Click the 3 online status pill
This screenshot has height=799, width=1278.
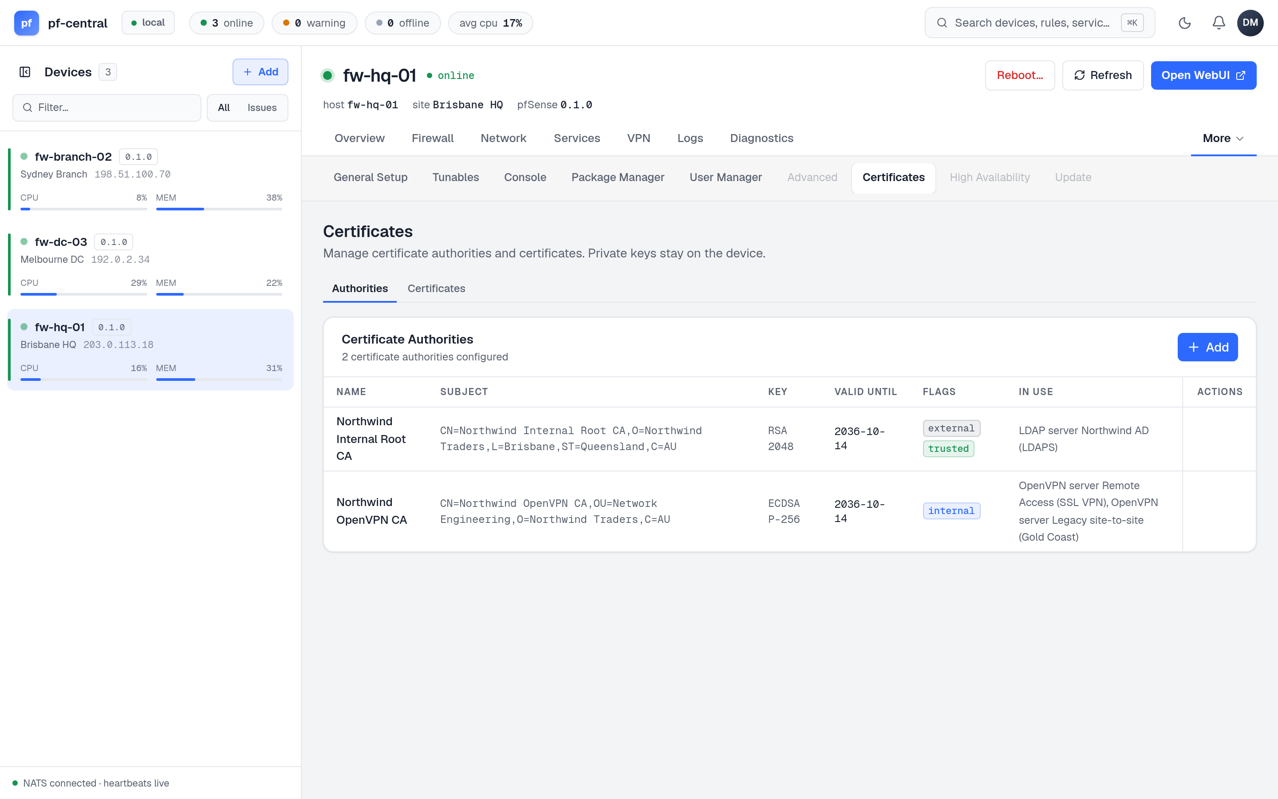pos(227,23)
